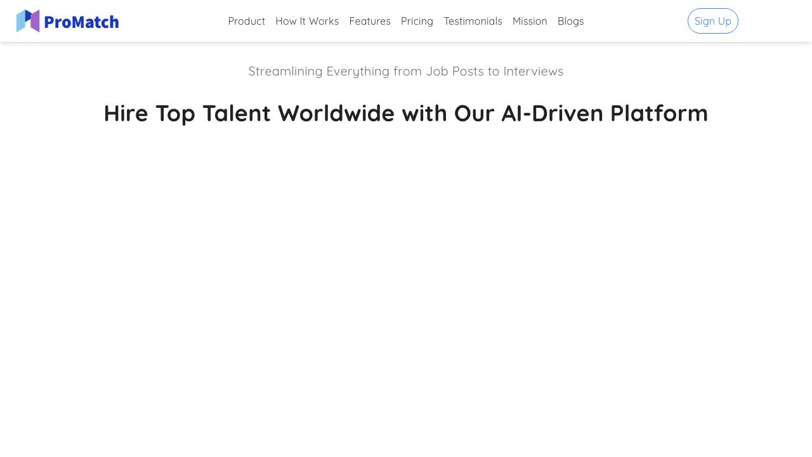Click the Sign Up button
This screenshot has height=457, width=812.
pyautogui.click(x=713, y=21)
